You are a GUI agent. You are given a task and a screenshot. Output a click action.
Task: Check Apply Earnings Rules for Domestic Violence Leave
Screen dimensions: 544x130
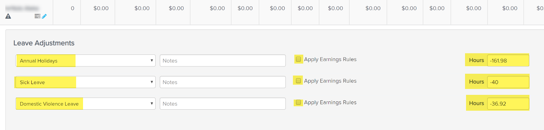299,102
